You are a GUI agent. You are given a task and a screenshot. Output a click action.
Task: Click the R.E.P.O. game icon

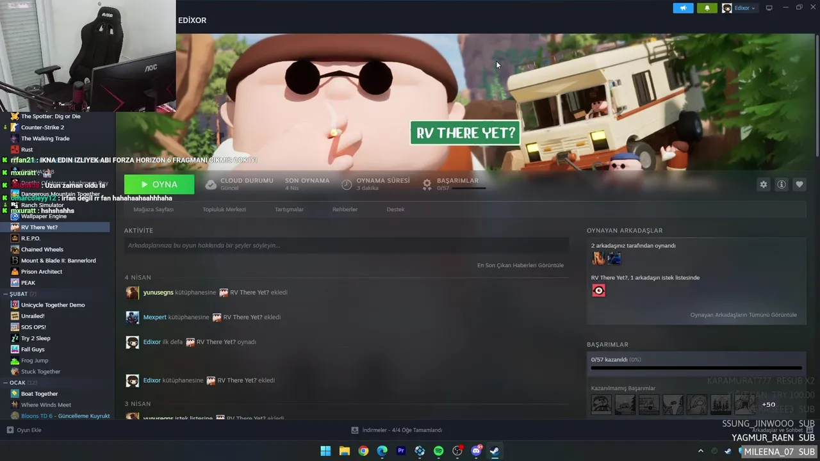[x=15, y=238]
